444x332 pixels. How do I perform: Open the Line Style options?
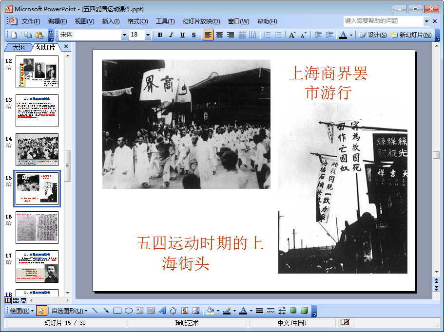pos(259,311)
